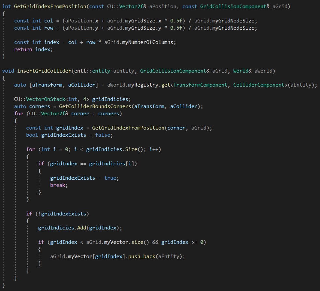Click 'gridIndex >= 0' condition
Viewport: 320px width, 291px height.
point(182,242)
